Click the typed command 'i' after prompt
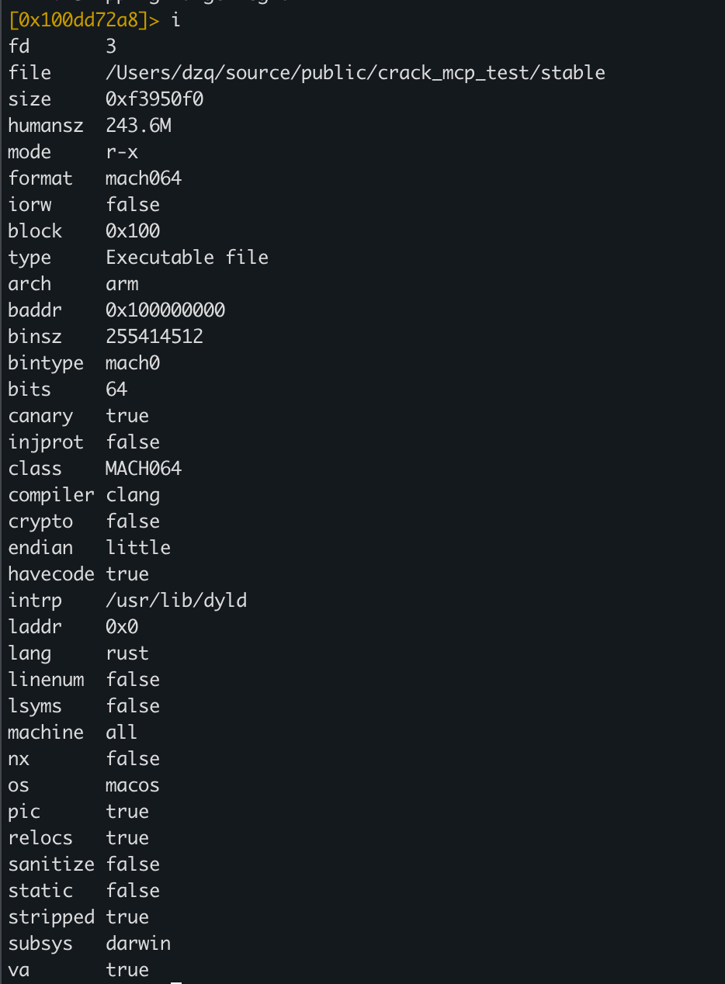Image resolution: width=725 pixels, height=984 pixels. pyautogui.click(x=176, y=20)
